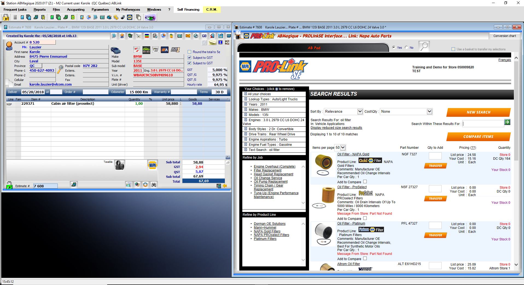
Task: Enable the Round the total to 5¢ checkbox
Action: tap(189, 52)
